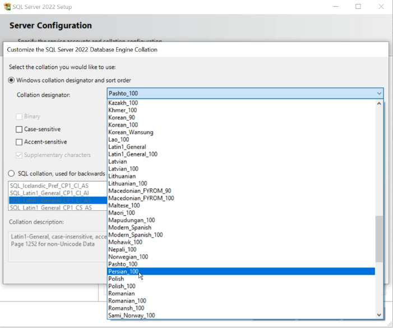Screen dimensions: 393x328
Task: Click the SQL Server 2022 Setup title icon
Action: 7,7
